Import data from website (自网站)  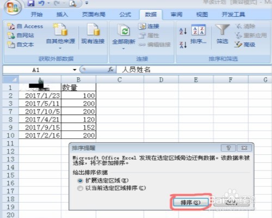tap(21, 35)
